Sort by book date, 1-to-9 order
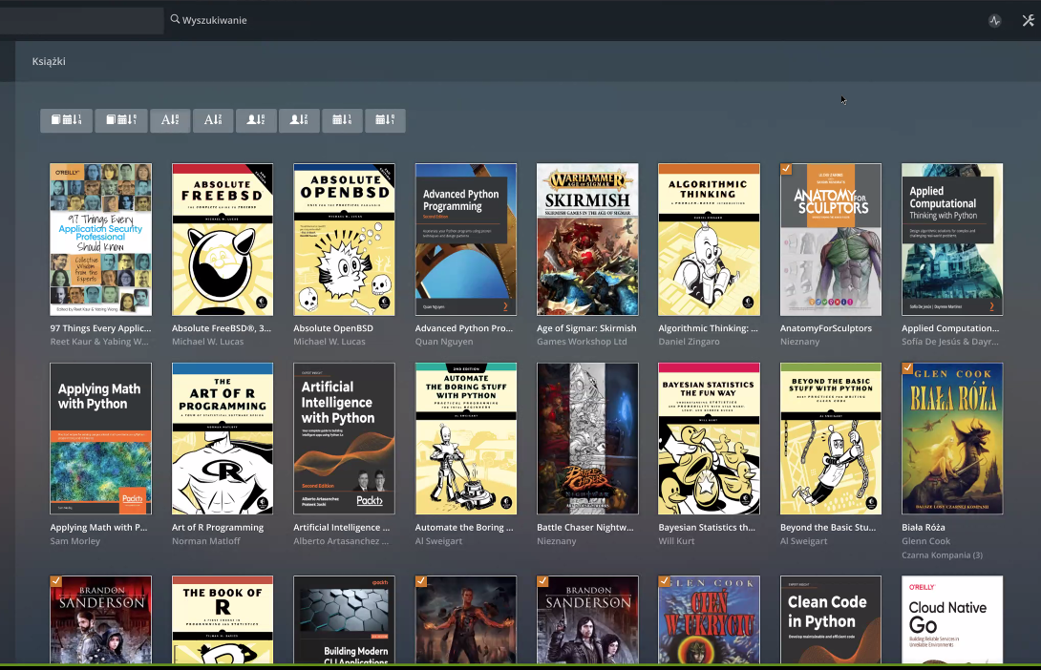Screen dimensions: 1041x670 click(x=67, y=120)
